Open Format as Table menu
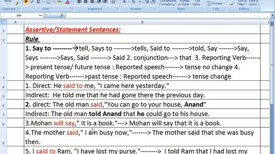The width and height of the screenshot is (275, 154). tap(184, 3)
